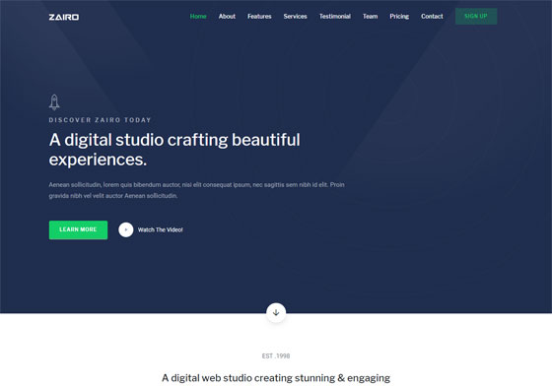Click the SIGN UP button
This screenshot has height=386, width=552.
[x=476, y=16]
